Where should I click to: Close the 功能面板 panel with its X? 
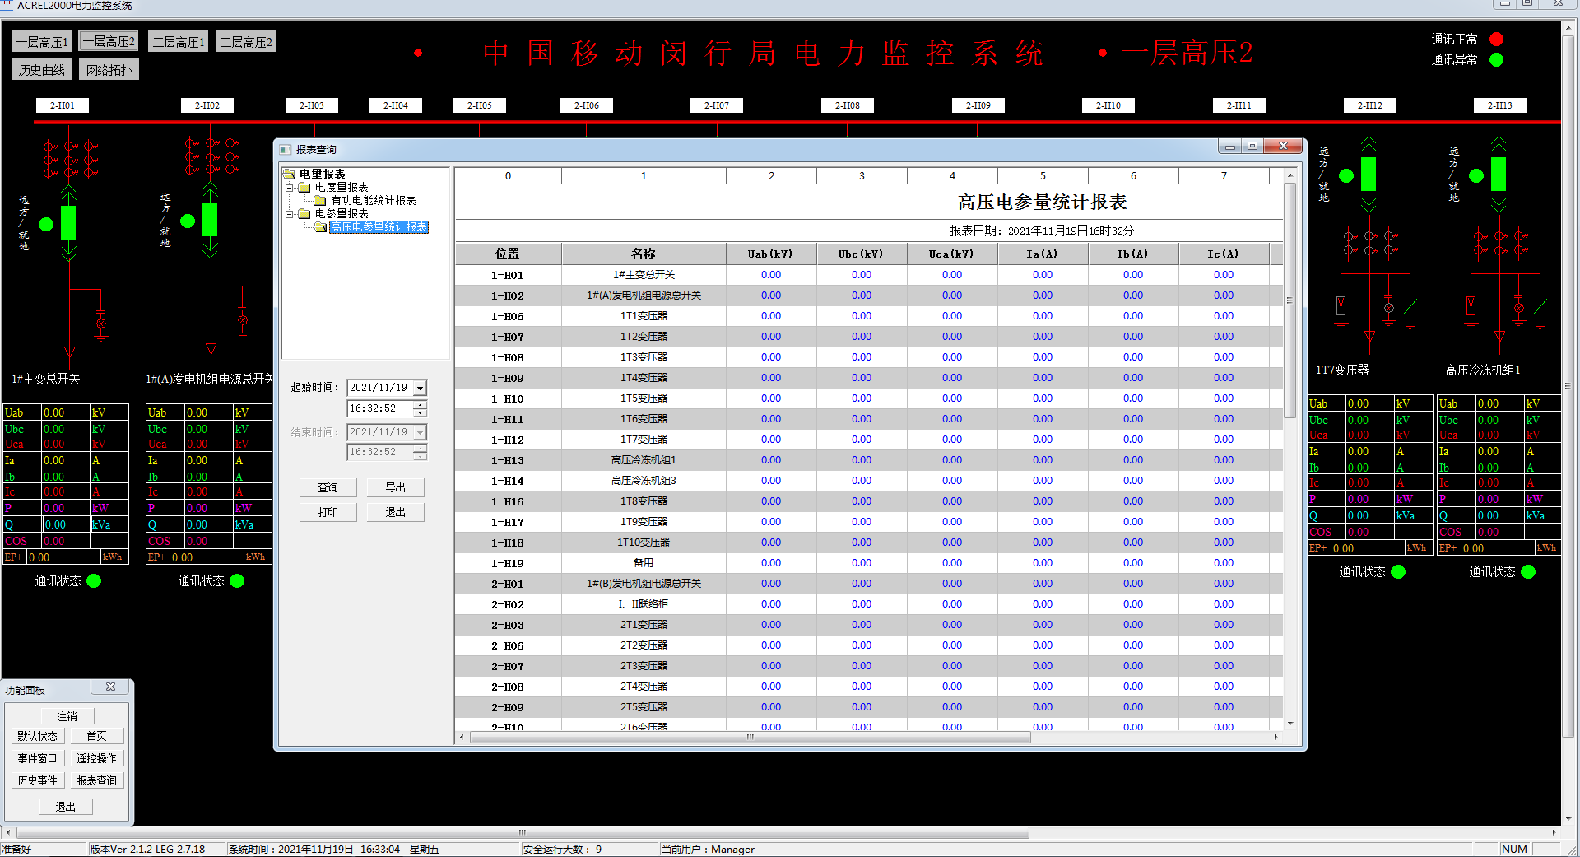click(x=111, y=687)
